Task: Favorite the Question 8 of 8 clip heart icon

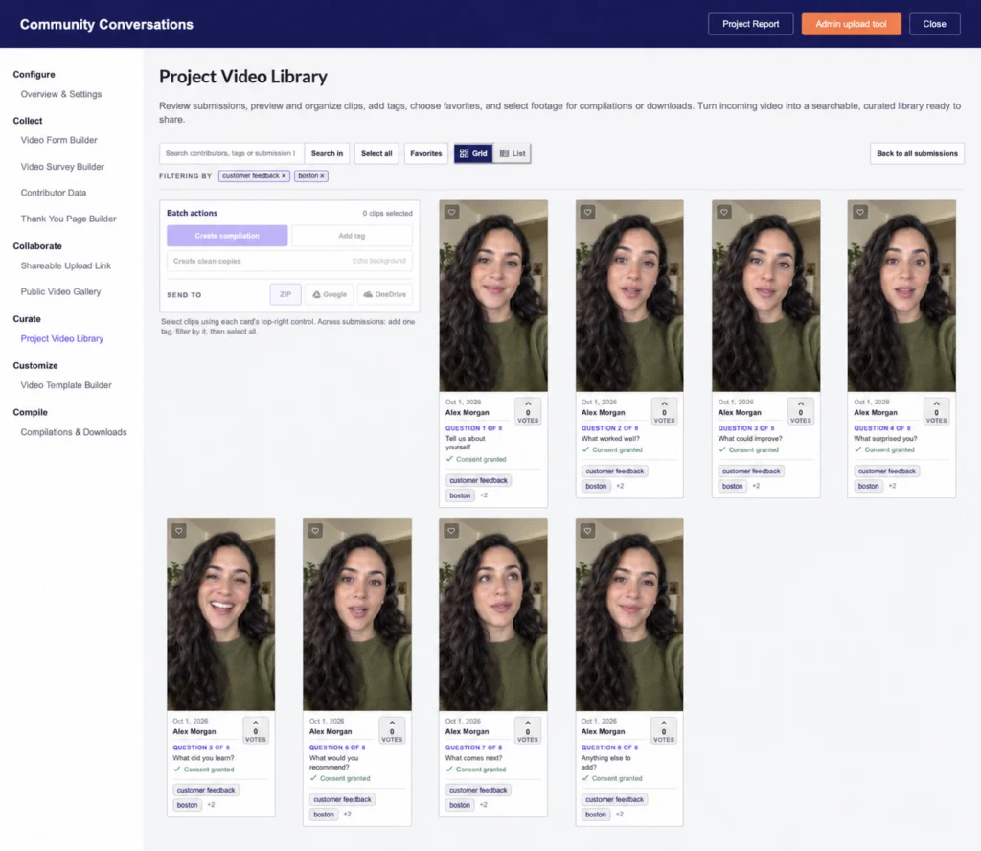Action: tap(587, 531)
